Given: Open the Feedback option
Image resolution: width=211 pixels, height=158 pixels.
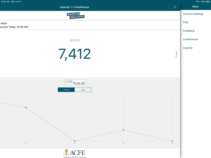Looking at the screenshot, I should [x=189, y=31].
